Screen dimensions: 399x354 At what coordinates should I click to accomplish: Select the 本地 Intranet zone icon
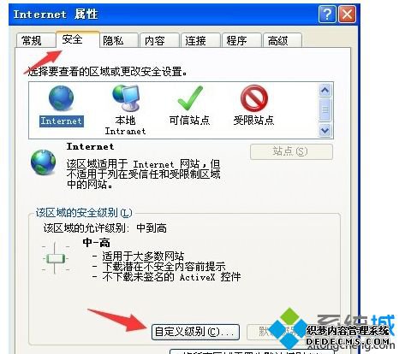[126, 98]
